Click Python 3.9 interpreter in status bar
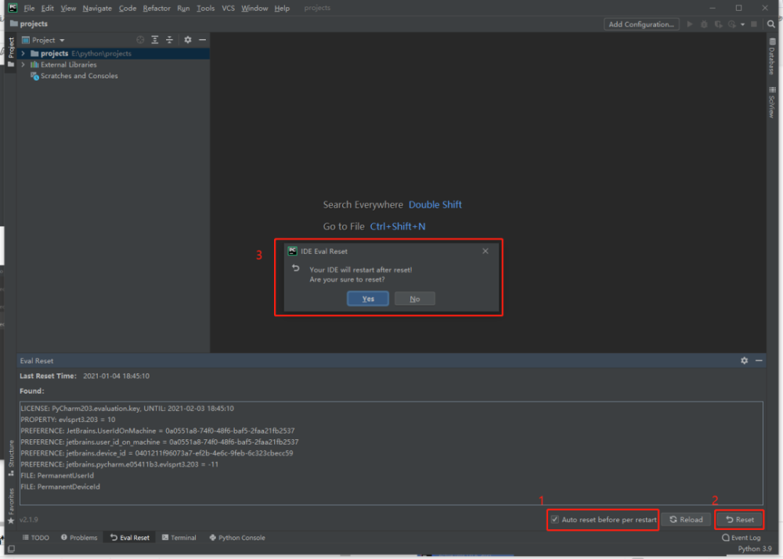This screenshot has height=559, width=783. pyautogui.click(x=755, y=549)
